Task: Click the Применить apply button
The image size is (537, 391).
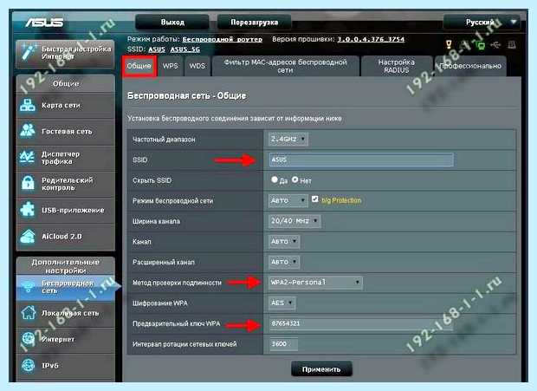Action: tap(321, 369)
